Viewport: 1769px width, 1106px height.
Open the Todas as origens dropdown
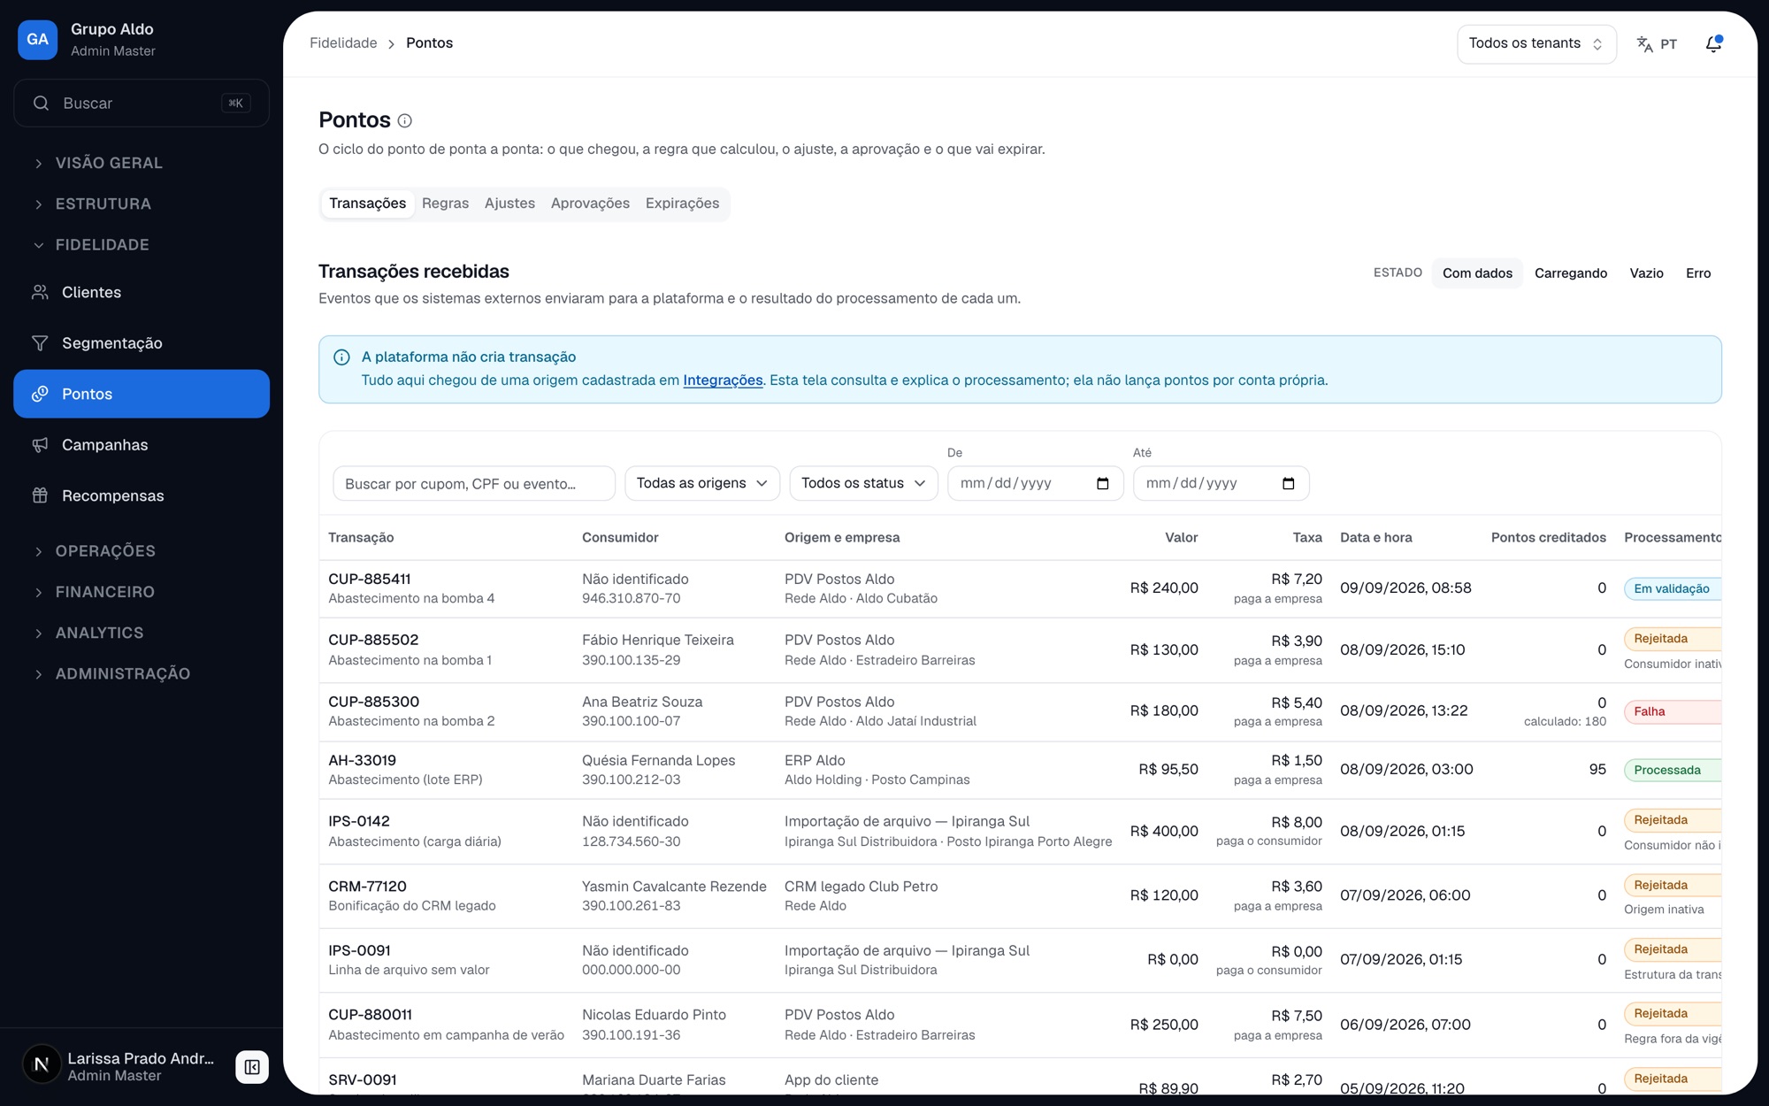[x=702, y=483]
